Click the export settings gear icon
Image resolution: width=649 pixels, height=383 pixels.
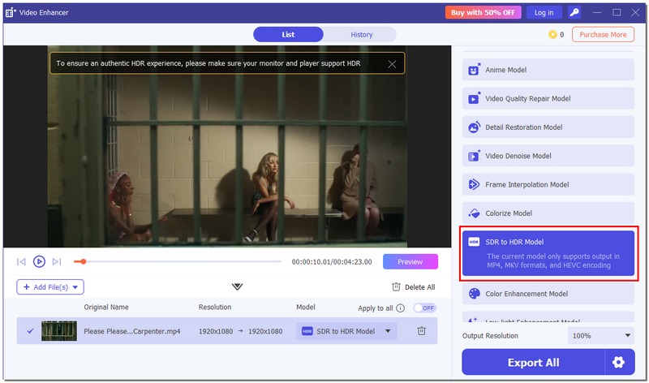pyautogui.click(x=619, y=362)
